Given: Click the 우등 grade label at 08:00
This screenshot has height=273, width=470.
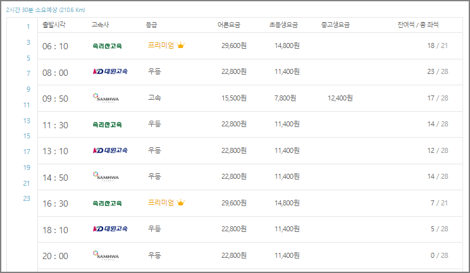Looking at the screenshot, I should (154, 71).
